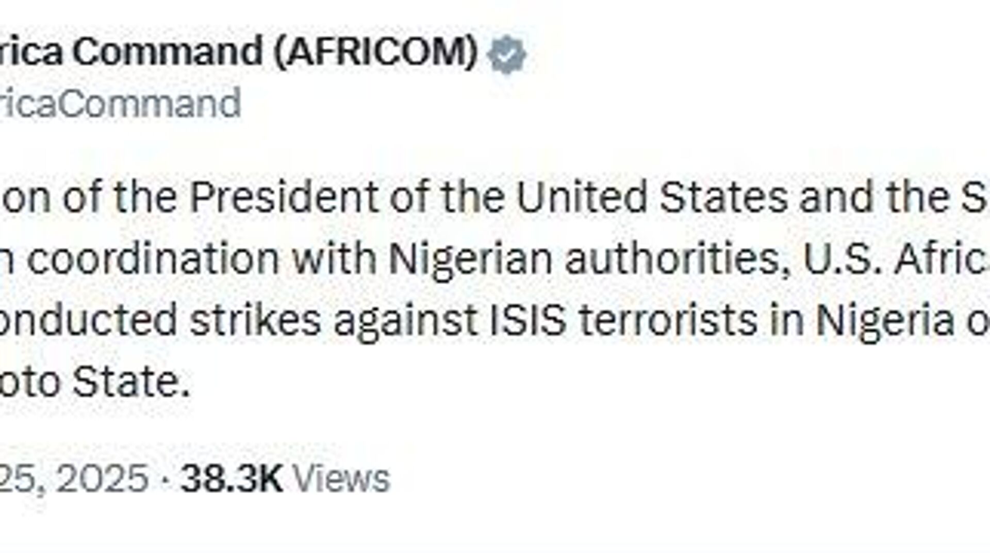Open the Africa Command (AFRICOM) profile name
Image resolution: width=990 pixels, height=553 pixels.
click(x=238, y=52)
